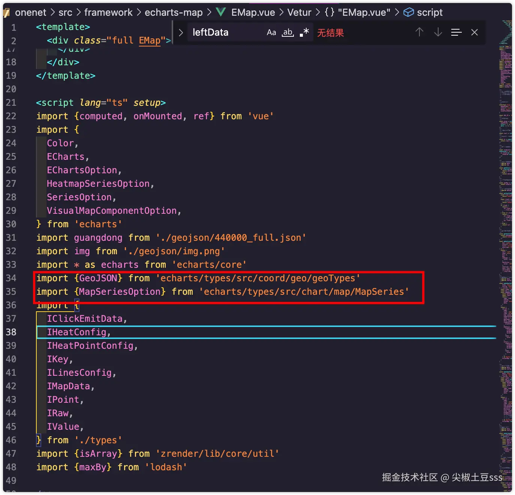Screen dimensions: 515x495
Task: Open framework breadcrumb segment
Action: point(108,12)
